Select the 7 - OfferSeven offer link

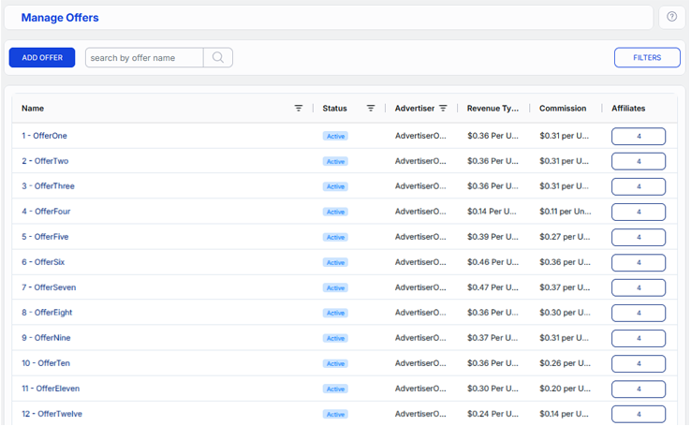[x=48, y=287]
